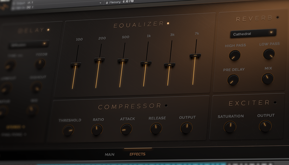The width and height of the screenshot is (289, 165).
Task: Open the Cathedral reverb type dropdown
Action: pyautogui.click(x=253, y=33)
